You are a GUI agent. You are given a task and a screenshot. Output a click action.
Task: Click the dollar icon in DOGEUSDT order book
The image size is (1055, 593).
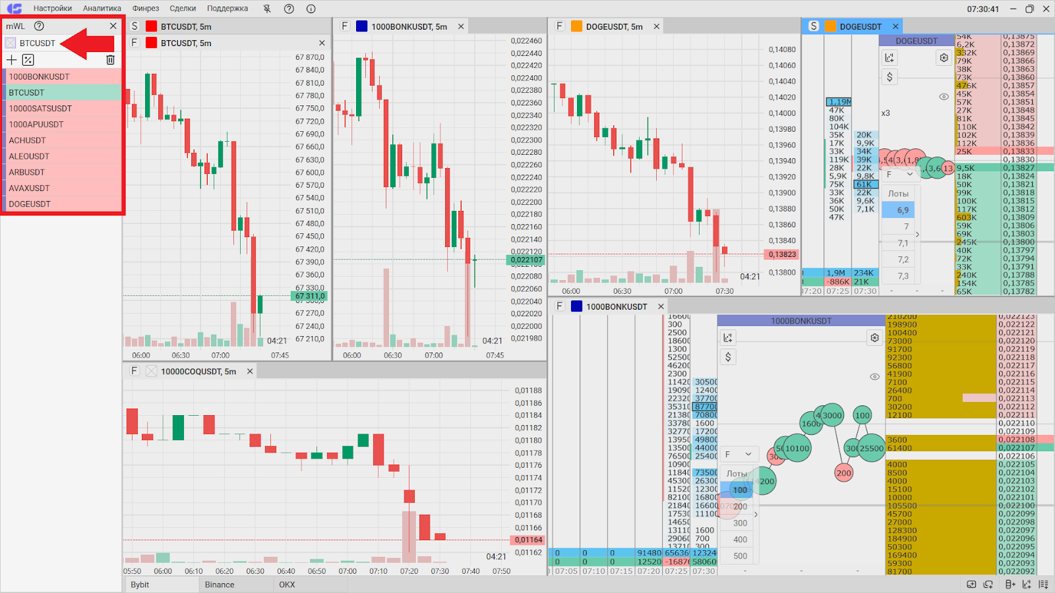889,77
